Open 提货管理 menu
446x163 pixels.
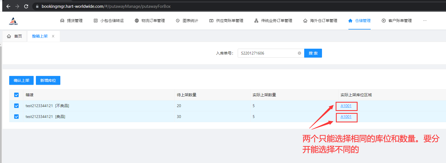point(71,21)
